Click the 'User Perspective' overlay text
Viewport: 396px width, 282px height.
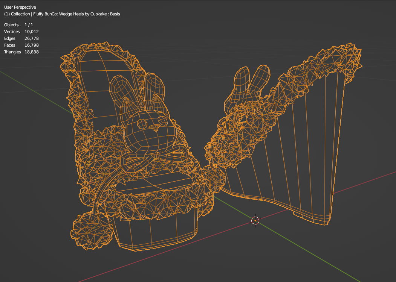[20, 7]
